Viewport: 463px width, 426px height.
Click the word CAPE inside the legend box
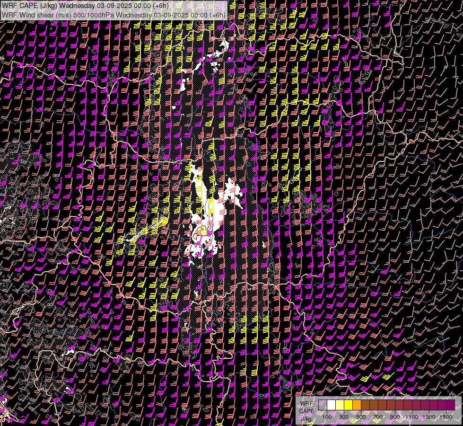tap(306, 411)
